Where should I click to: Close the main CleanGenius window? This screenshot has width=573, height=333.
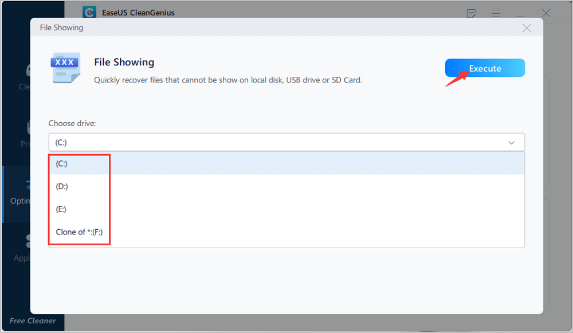pyautogui.click(x=546, y=14)
